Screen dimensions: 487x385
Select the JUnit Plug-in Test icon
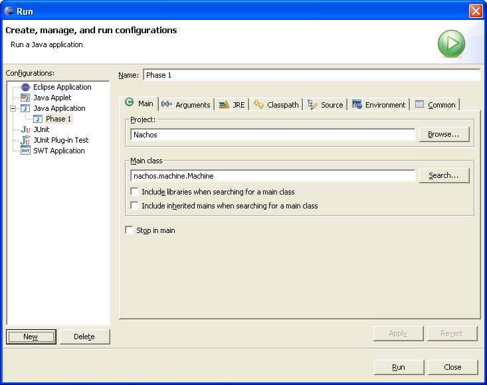tap(25, 140)
